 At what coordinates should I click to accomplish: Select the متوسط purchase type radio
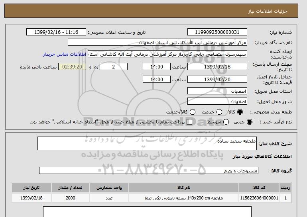pyautogui.click(x=226, y=122)
